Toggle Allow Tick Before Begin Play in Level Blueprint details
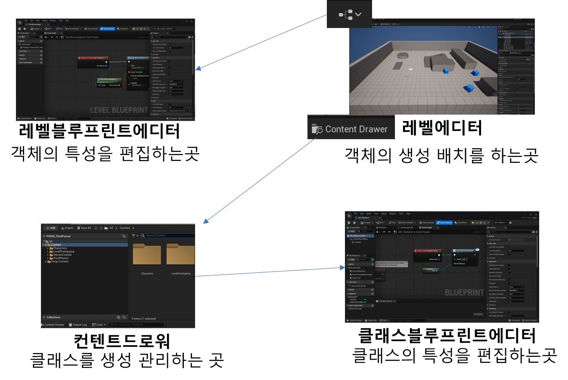This screenshot has height=380, width=568. pyautogui.click(x=169, y=51)
